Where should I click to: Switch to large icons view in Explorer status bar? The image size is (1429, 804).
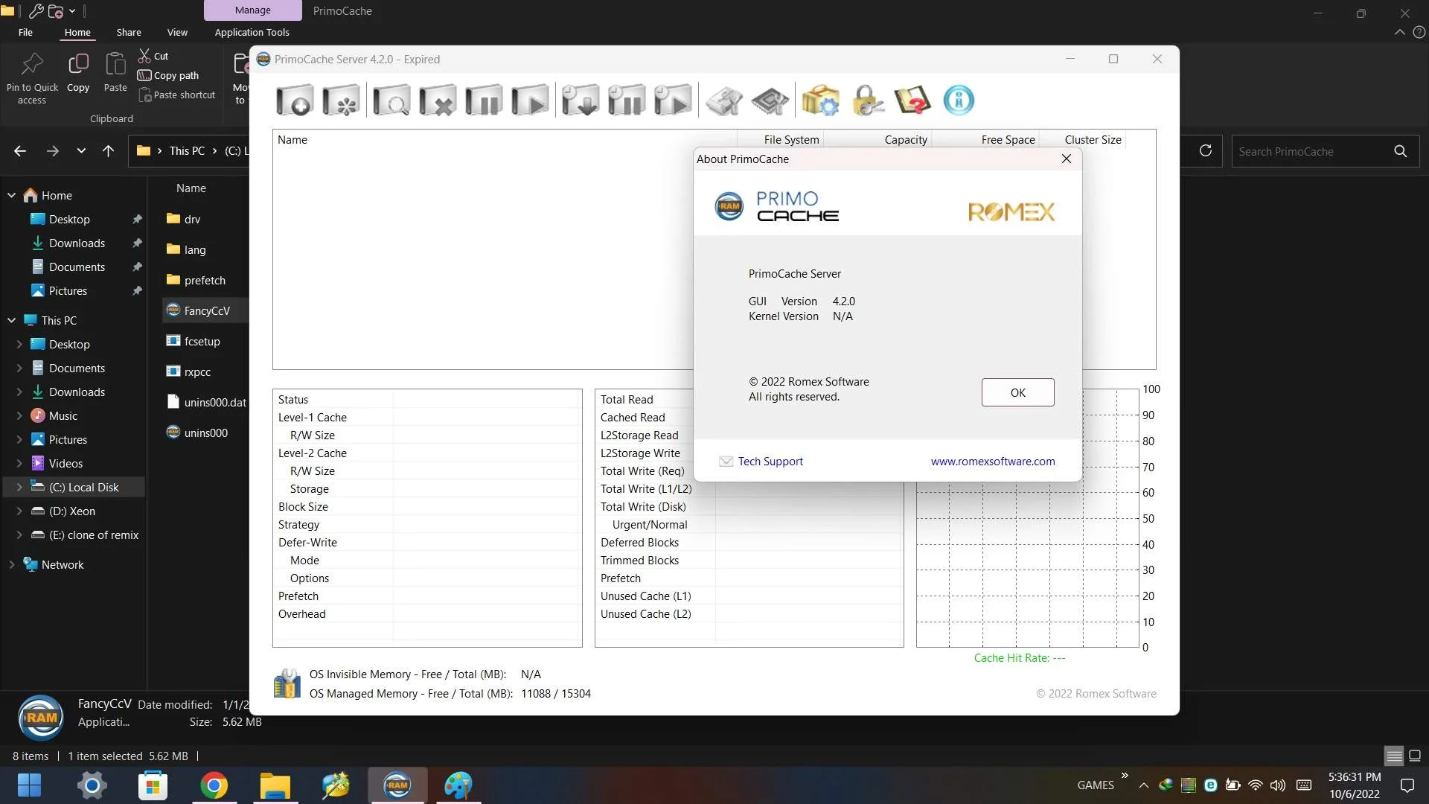coord(1415,756)
